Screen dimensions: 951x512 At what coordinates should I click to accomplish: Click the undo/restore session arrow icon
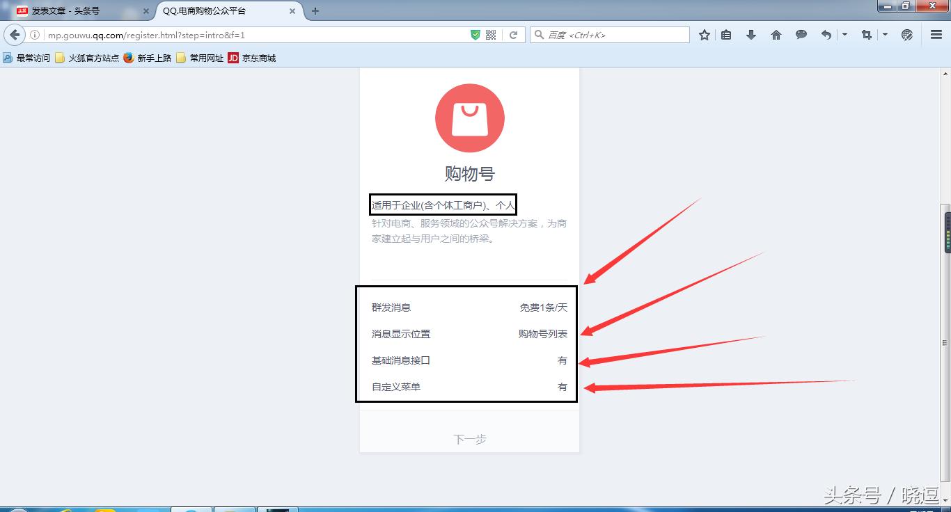[x=825, y=34]
